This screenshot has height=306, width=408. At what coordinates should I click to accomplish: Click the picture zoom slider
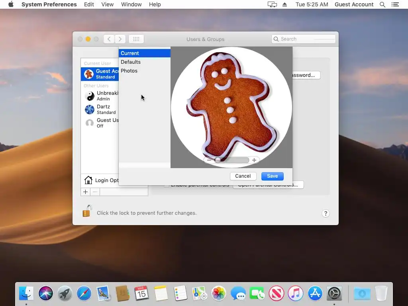(231, 160)
